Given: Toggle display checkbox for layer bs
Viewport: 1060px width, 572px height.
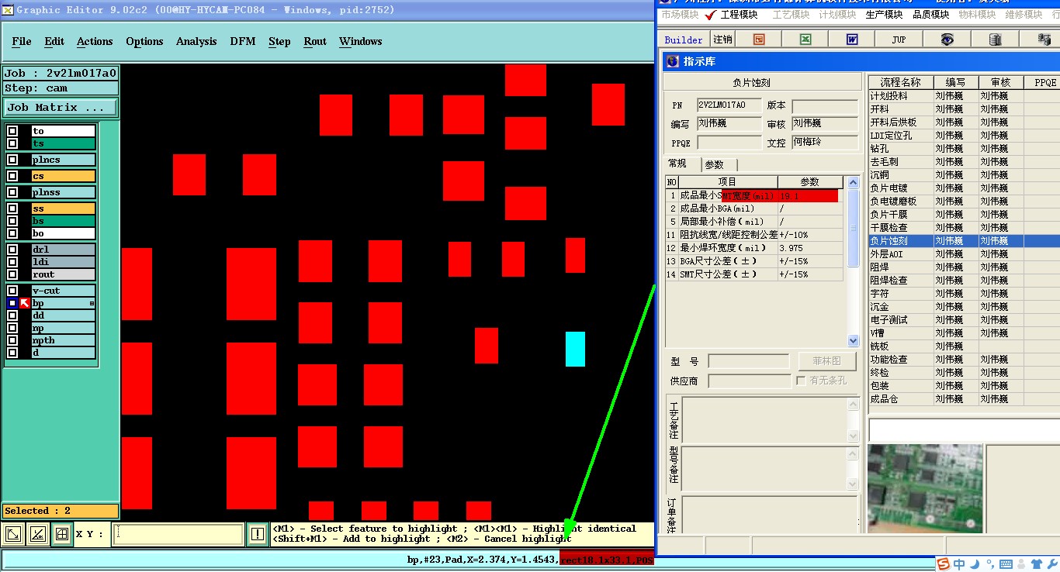Looking at the screenshot, I should [12, 221].
